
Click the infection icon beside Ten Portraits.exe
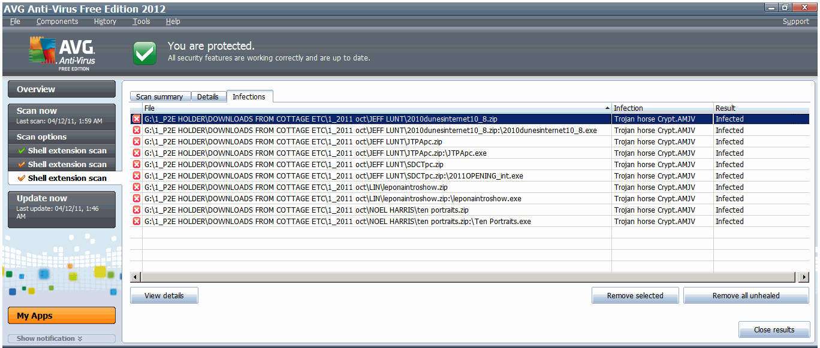[136, 222]
